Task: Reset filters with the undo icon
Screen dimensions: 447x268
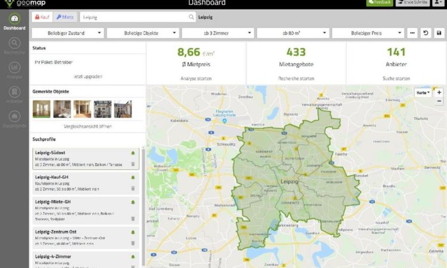Action: point(426,33)
